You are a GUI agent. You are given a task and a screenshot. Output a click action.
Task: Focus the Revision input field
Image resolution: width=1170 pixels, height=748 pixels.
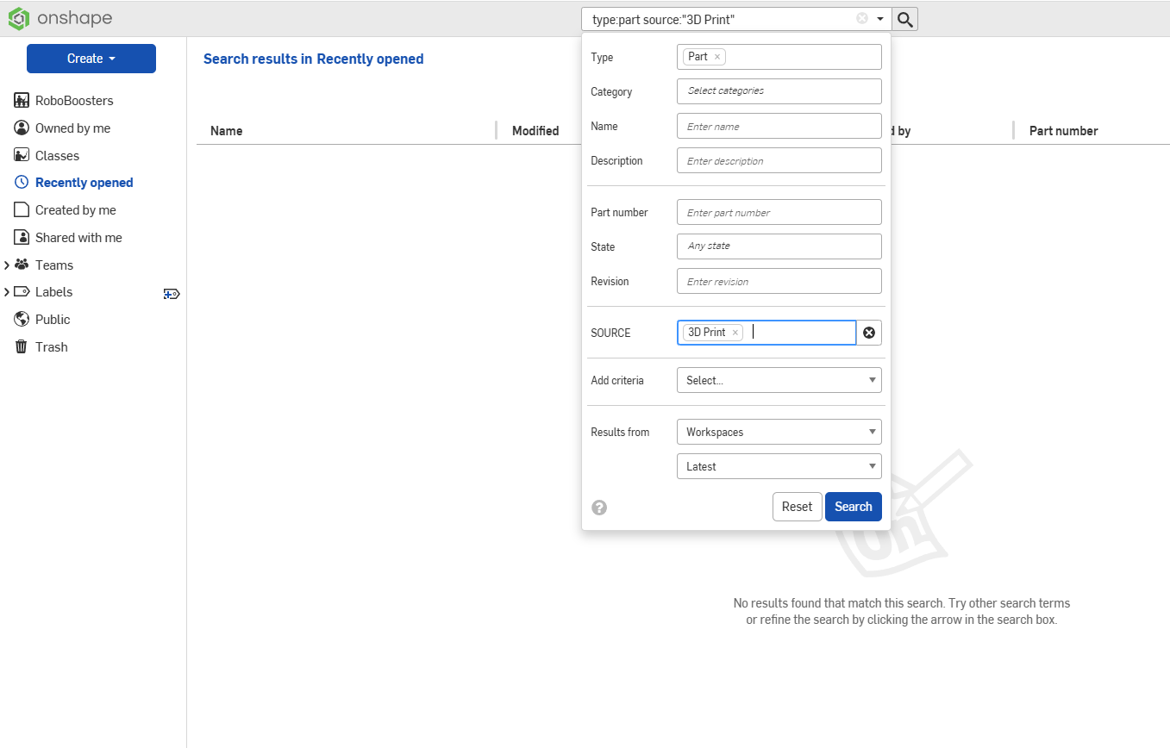point(779,281)
